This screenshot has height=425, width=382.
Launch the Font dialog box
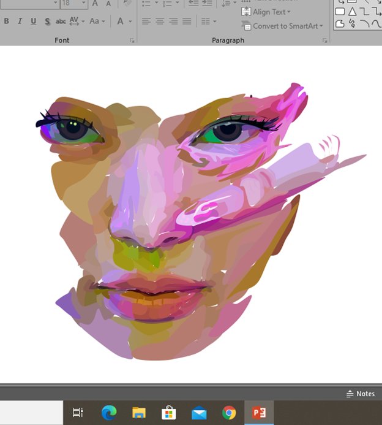pyautogui.click(x=132, y=40)
